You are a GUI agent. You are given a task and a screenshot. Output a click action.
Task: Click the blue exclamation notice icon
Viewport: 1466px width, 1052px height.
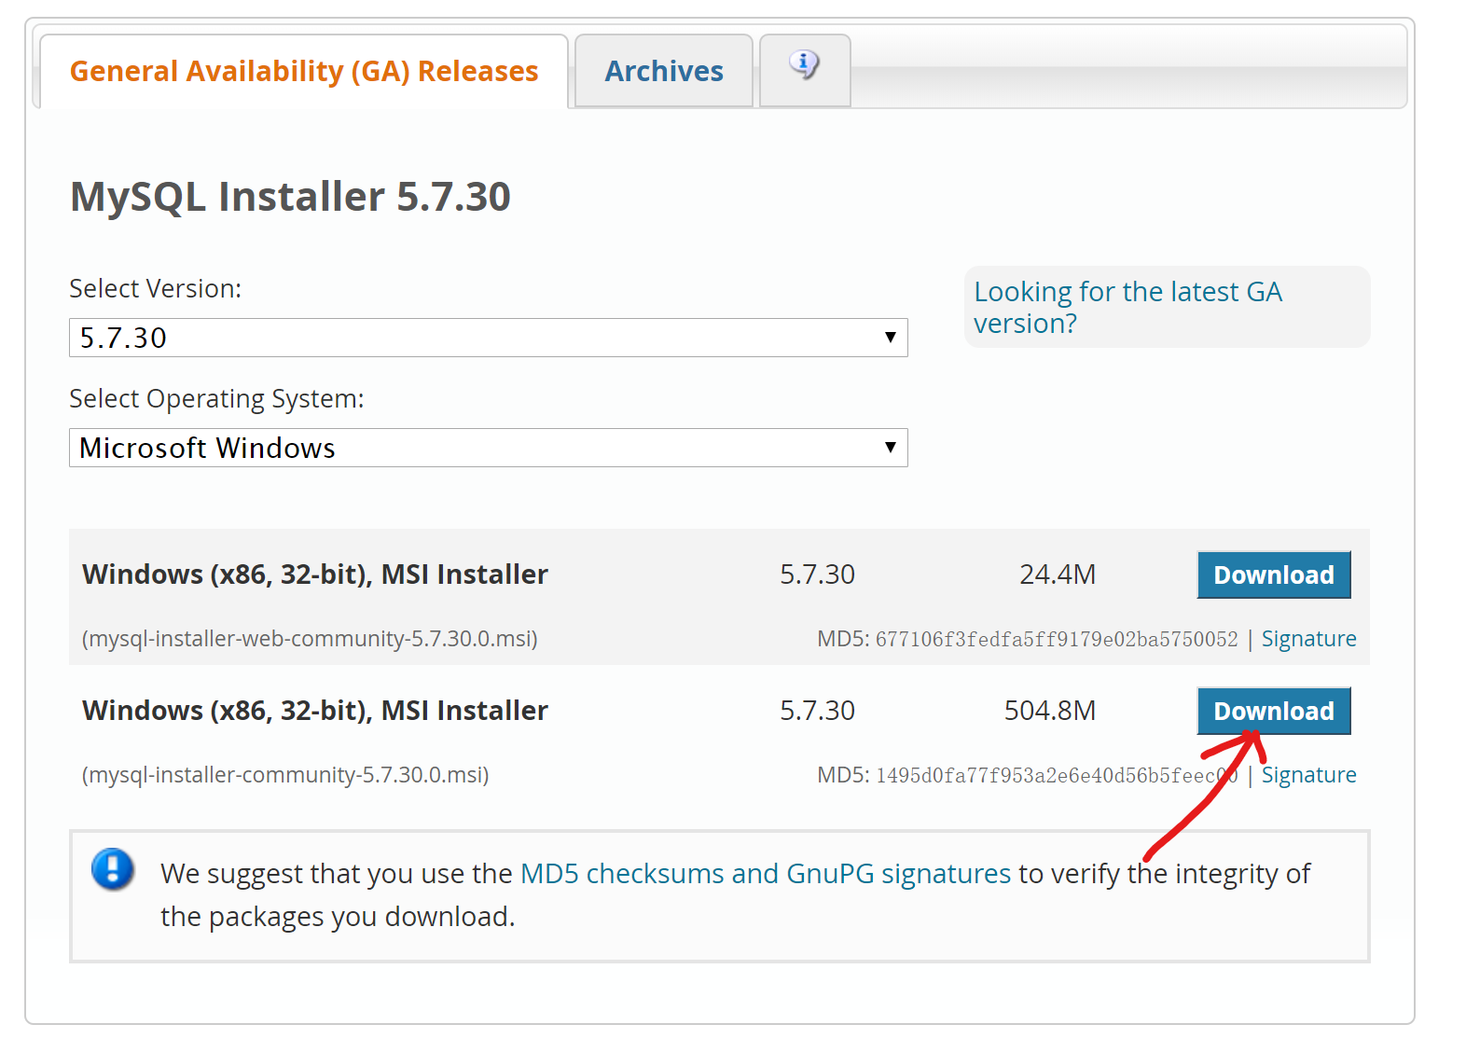113,869
